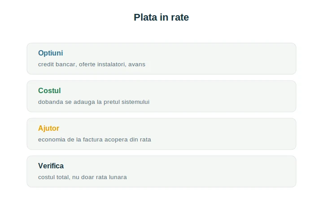Click empty area inside Verifica card right side
Viewport: 323px width, 197px height.
click(x=227, y=171)
